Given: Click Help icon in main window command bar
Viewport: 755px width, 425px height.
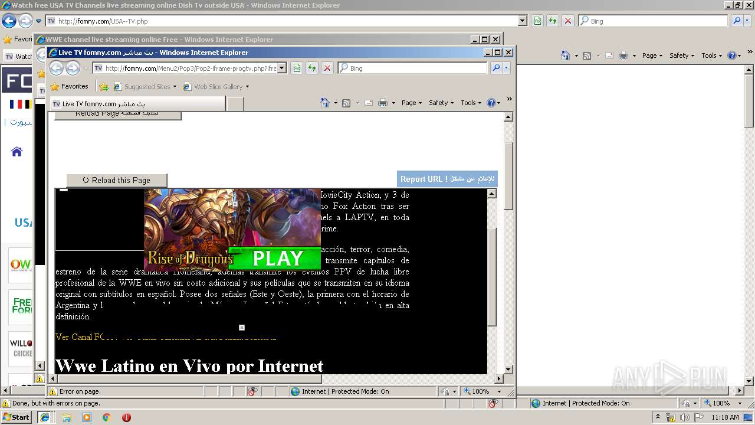Looking at the screenshot, I should (731, 55).
